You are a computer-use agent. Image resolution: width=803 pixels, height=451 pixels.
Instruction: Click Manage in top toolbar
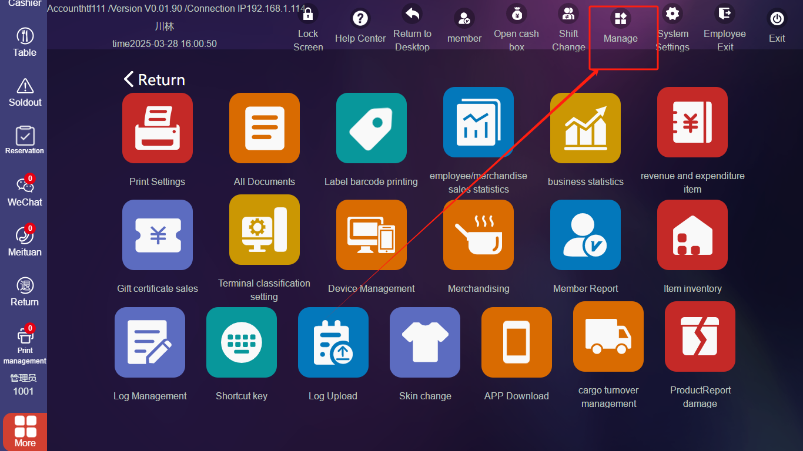tap(620, 28)
